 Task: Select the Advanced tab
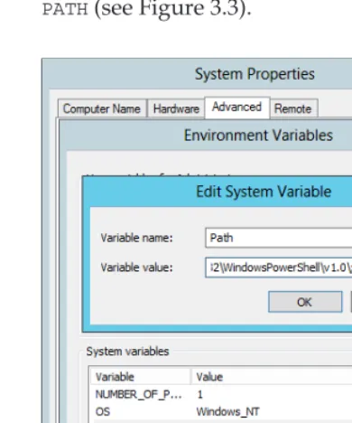tap(237, 107)
